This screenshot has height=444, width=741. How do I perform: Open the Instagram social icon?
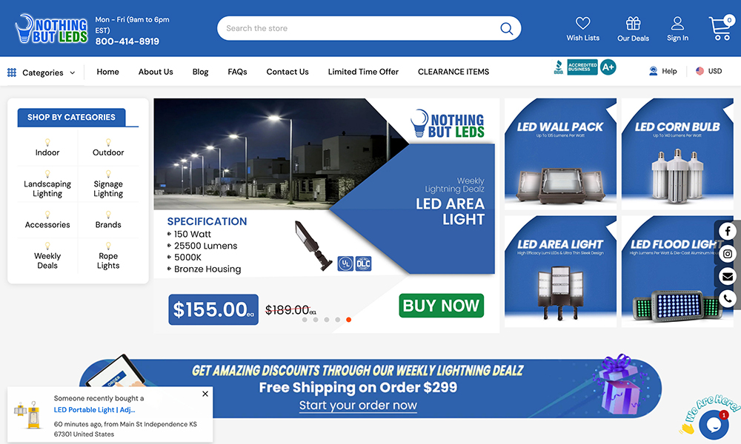[728, 254]
